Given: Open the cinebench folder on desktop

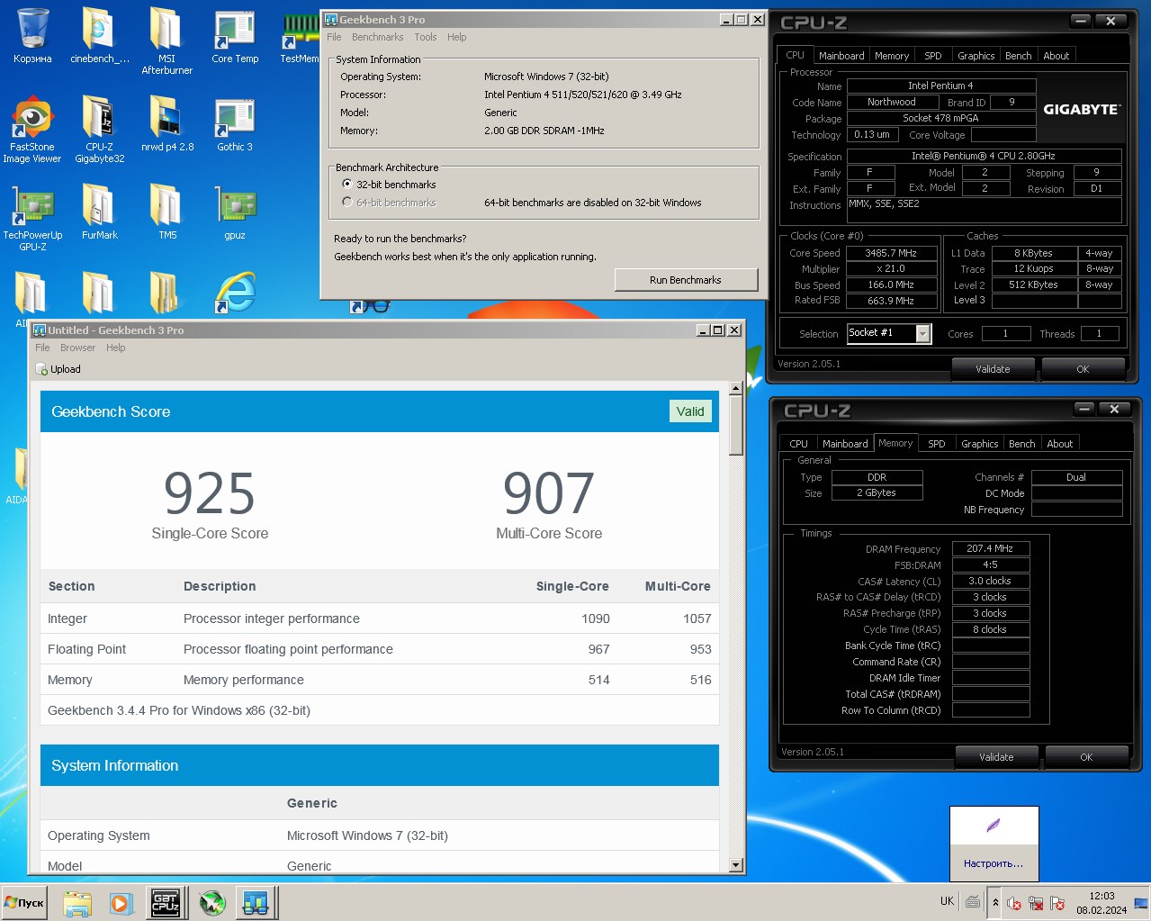Looking at the screenshot, I should tap(99, 36).
